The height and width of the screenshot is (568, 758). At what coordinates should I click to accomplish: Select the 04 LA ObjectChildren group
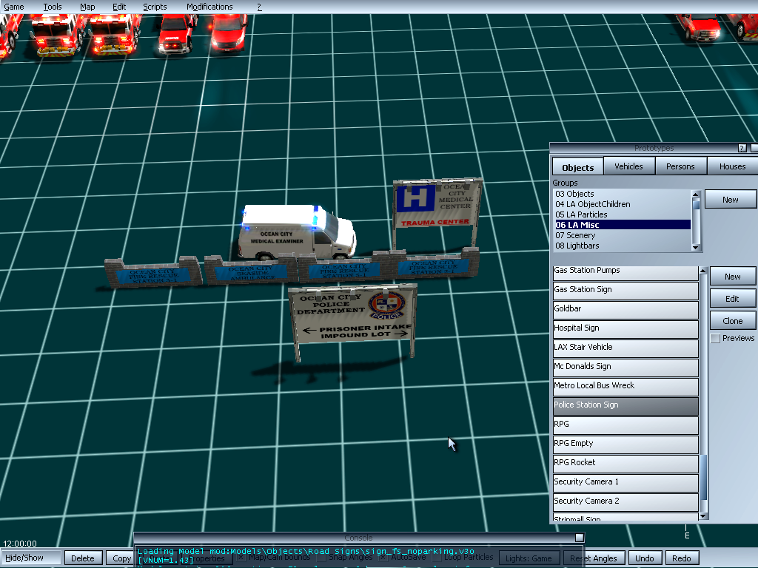(x=623, y=204)
